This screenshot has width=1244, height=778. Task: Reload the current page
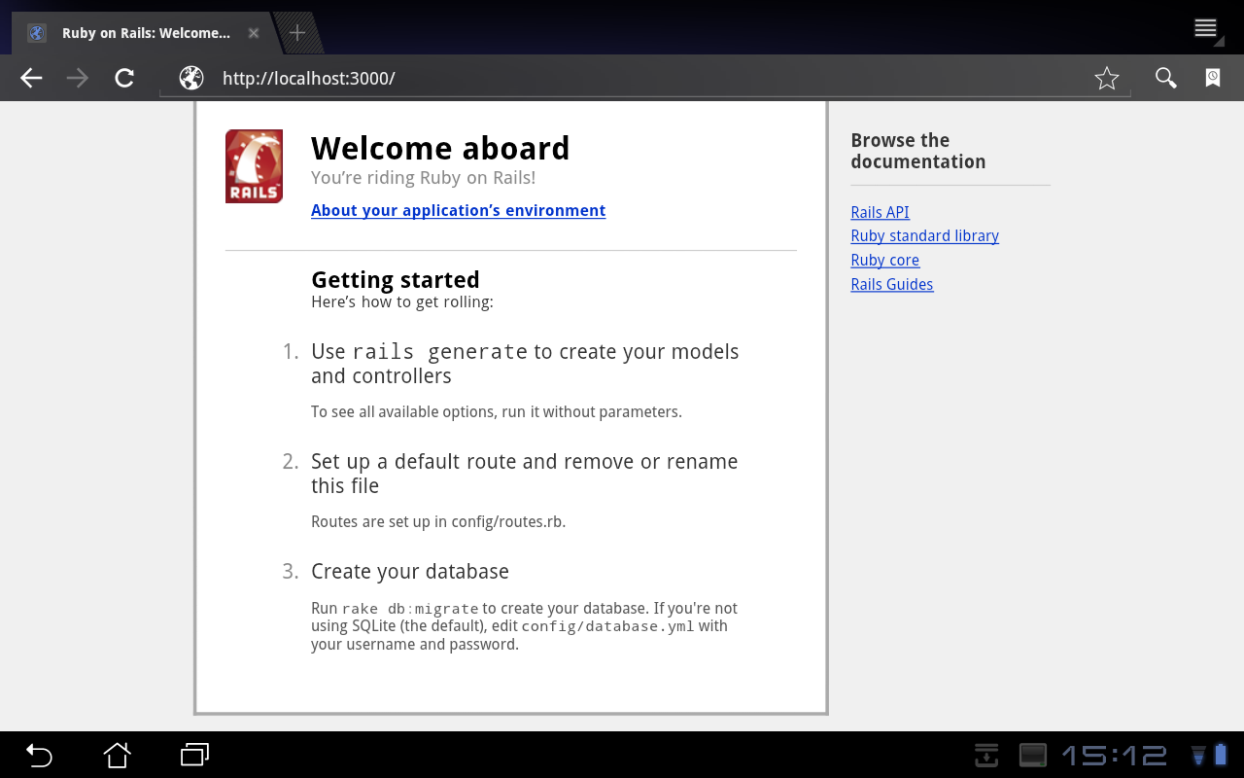pyautogui.click(x=124, y=78)
